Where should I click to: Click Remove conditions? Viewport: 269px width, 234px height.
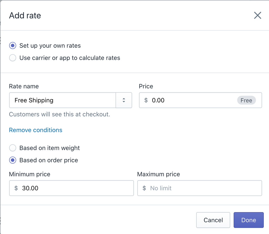point(35,130)
